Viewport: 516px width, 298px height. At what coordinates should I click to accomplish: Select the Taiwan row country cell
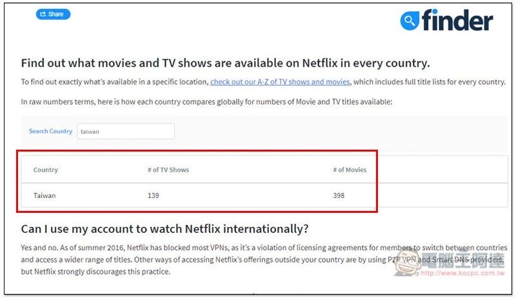click(45, 195)
